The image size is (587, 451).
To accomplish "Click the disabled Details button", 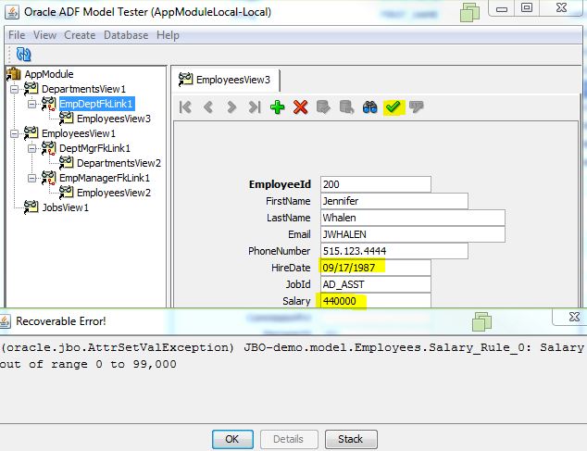I will 289,439.
